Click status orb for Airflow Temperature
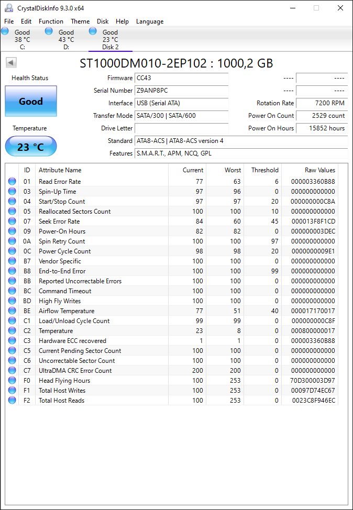Screen dimensions: 353x510 [x=12, y=311]
